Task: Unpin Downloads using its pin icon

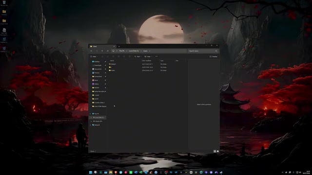Action: coord(105,65)
